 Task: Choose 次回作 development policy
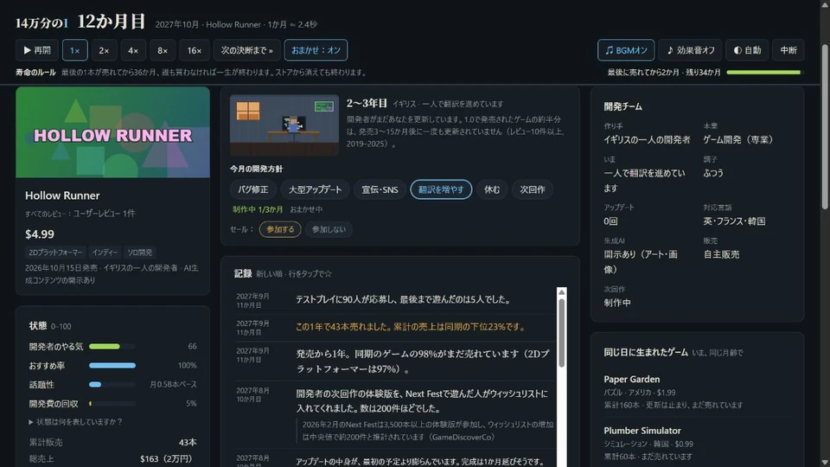tap(533, 189)
